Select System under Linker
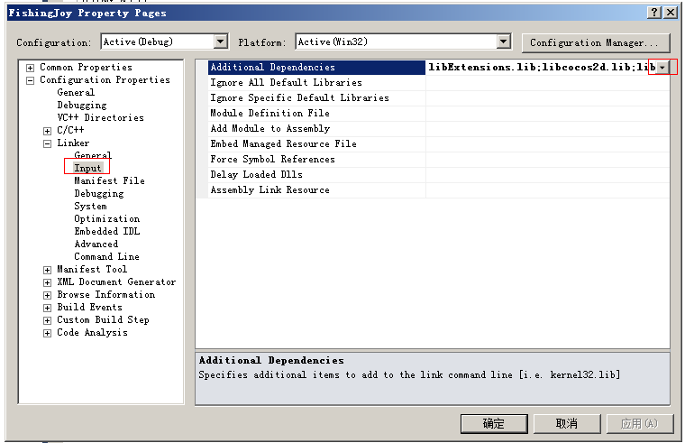685x443 pixels. (90, 206)
